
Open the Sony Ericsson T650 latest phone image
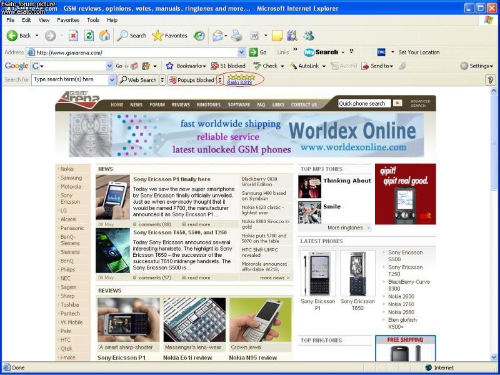[x=357, y=273]
